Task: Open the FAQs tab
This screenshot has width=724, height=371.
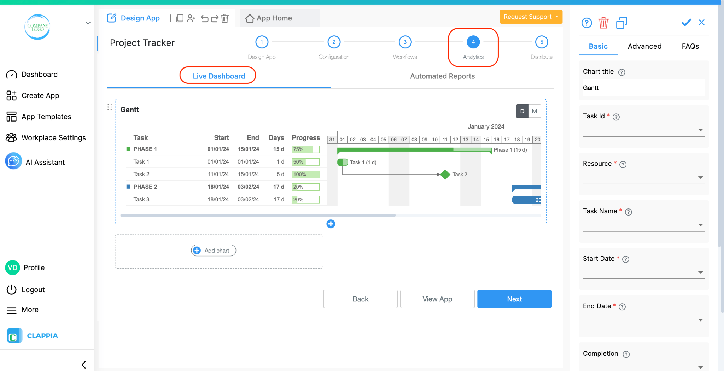Action: 690,46
